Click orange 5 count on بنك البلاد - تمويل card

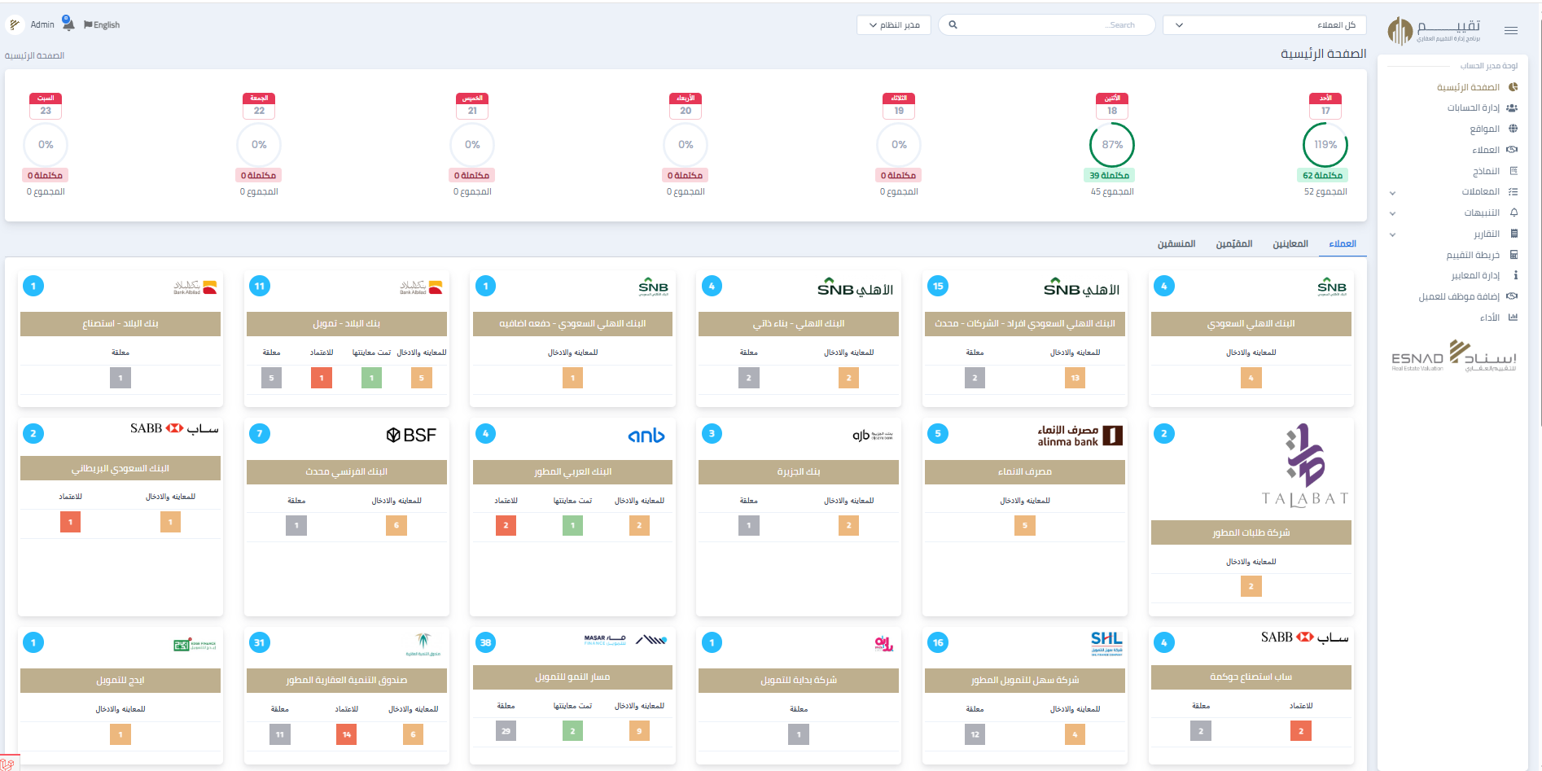point(422,378)
